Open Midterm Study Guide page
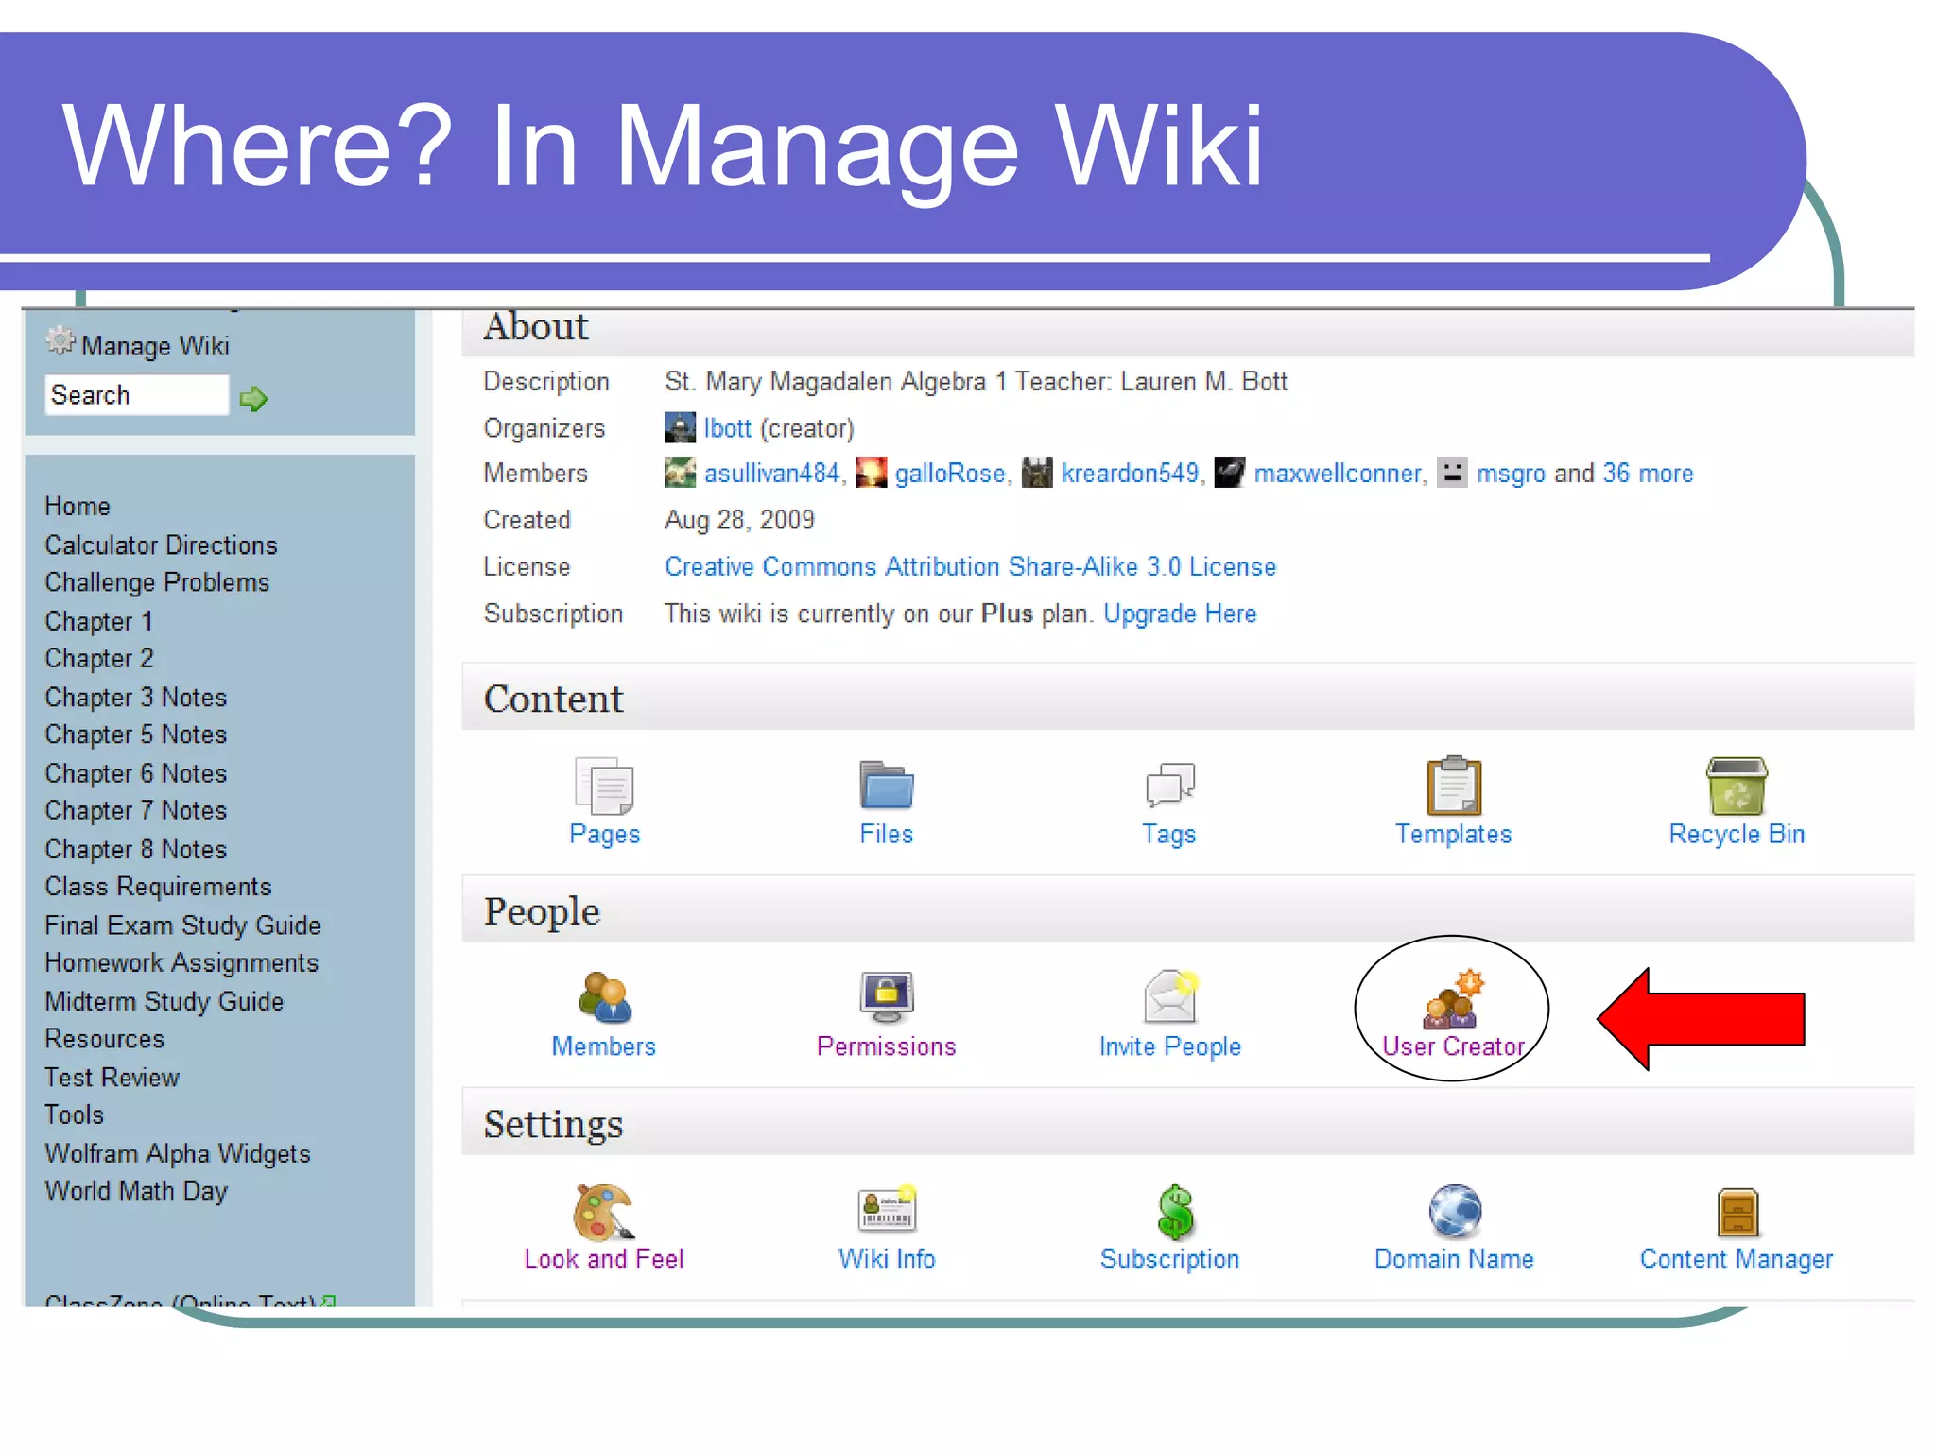The image size is (1936, 1452). (x=164, y=1001)
